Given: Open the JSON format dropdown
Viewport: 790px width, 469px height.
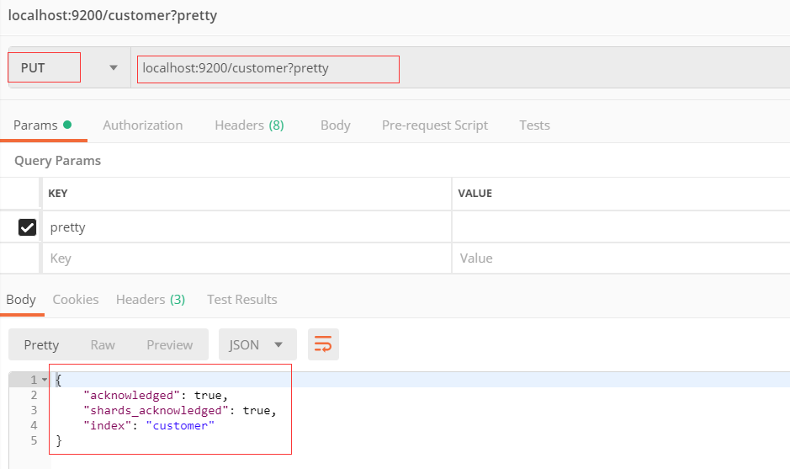Looking at the screenshot, I should pos(257,344).
